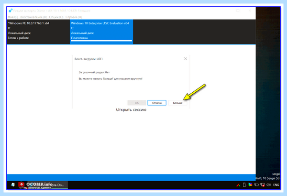
Task: Click the start menu icon on taskbar
Action: coord(13,185)
